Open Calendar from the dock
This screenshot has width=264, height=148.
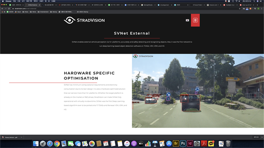[106, 144]
